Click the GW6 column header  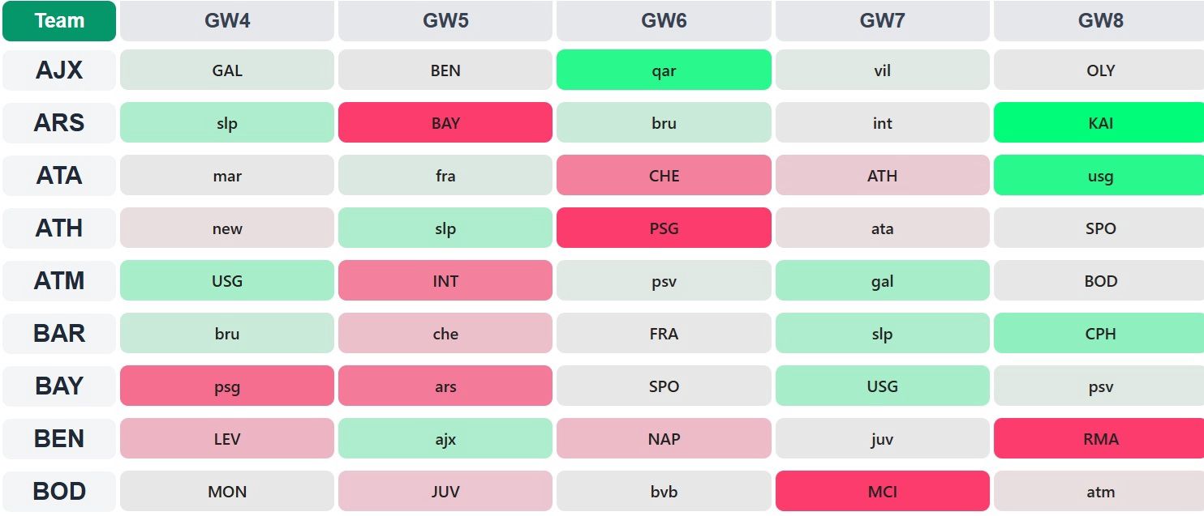click(x=664, y=21)
